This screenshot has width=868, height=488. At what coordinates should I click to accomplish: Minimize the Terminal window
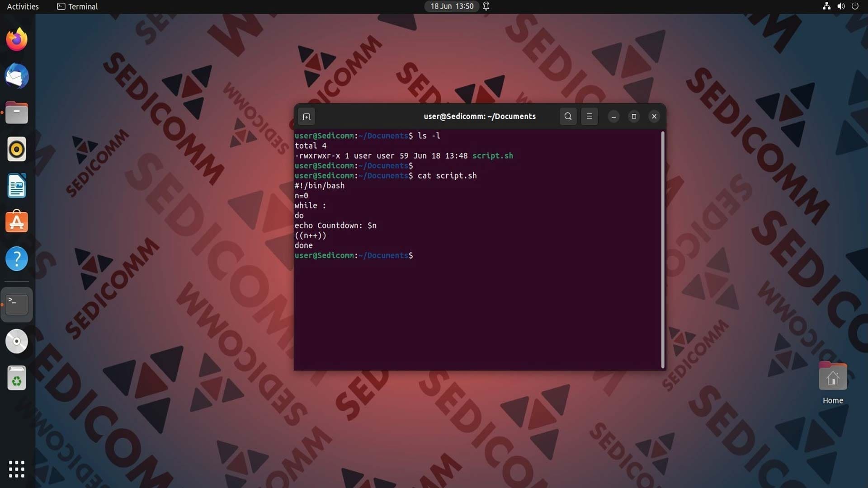[x=613, y=117]
